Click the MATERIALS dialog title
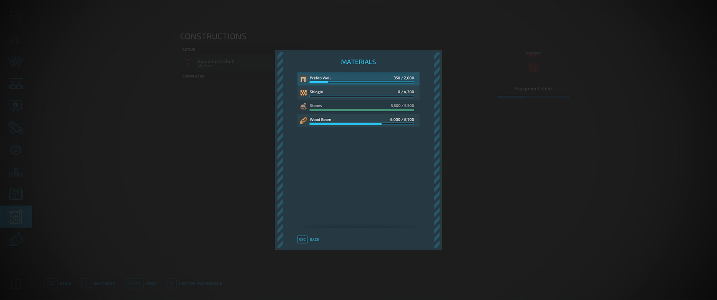 (358, 62)
